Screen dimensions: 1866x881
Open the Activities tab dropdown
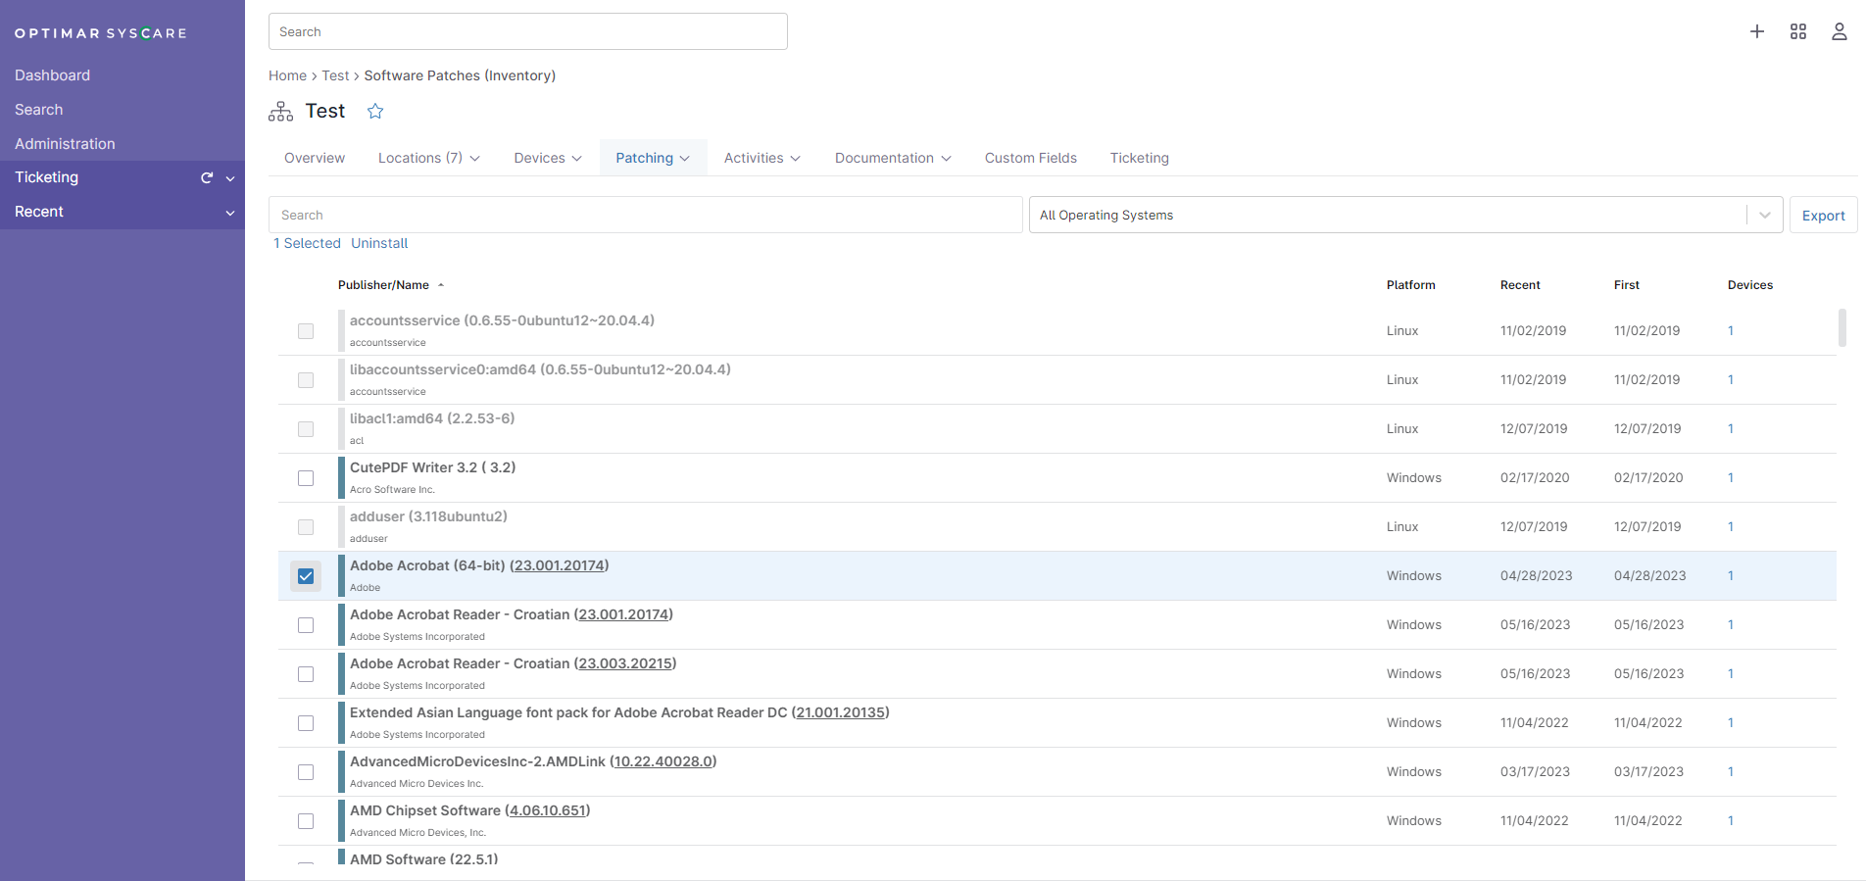click(762, 158)
